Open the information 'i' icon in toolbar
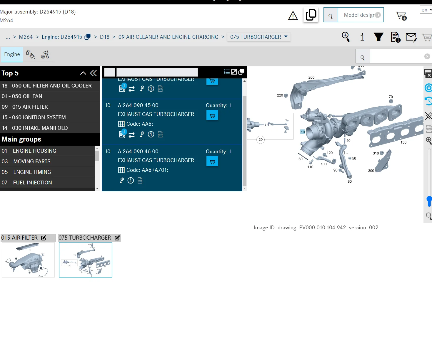This screenshot has width=432, height=355. point(362,37)
